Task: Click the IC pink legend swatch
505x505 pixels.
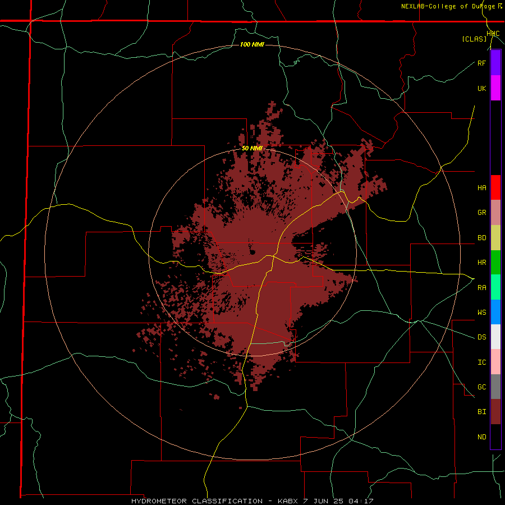Action: [x=495, y=362]
